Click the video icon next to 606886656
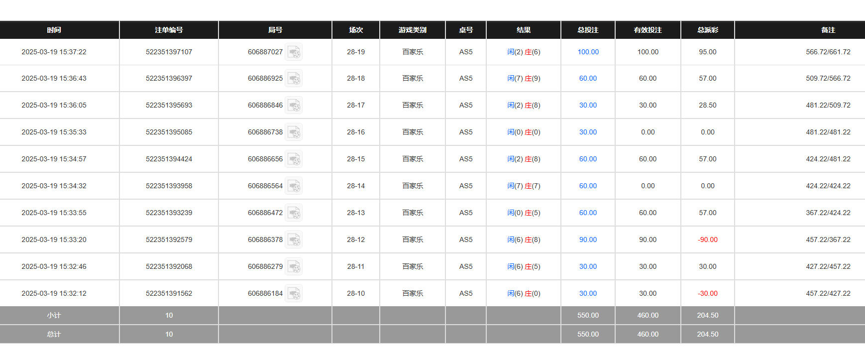865x356 pixels. (x=294, y=159)
